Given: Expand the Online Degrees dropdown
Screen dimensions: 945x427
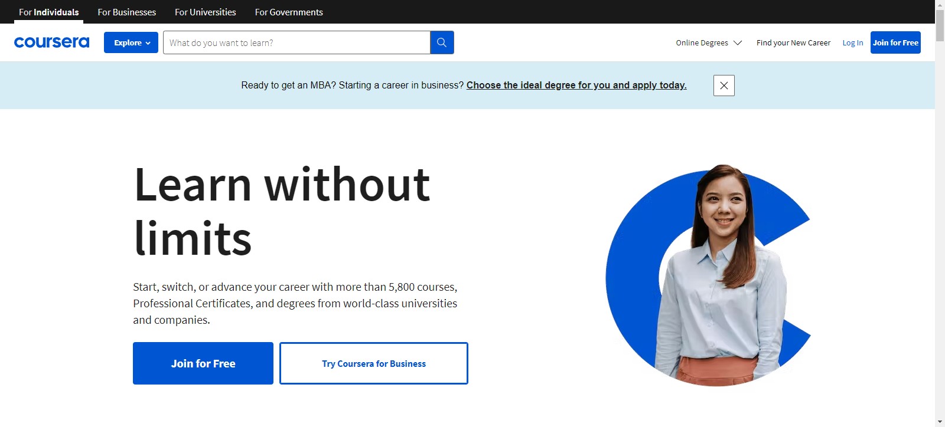Looking at the screenshot, I should click(x=708, y=43).
